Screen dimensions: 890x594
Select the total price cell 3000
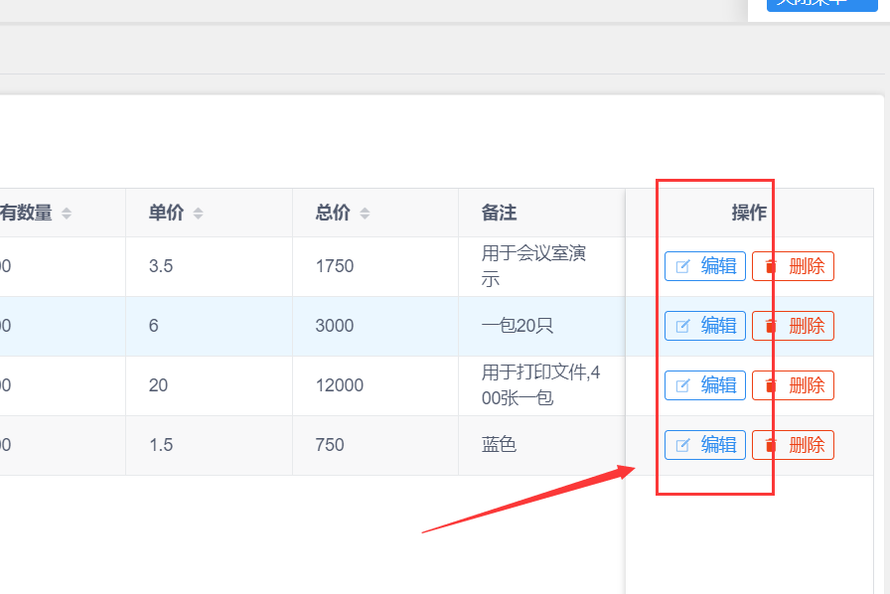335,326
